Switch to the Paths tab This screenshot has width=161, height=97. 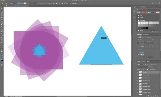148,62
